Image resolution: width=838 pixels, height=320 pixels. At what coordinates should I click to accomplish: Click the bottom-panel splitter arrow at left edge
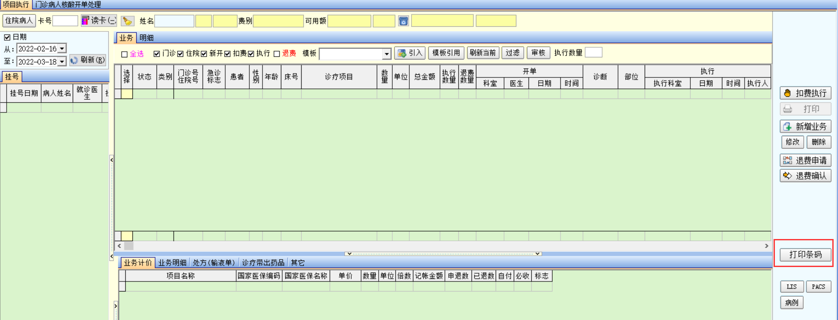point(116,306)
